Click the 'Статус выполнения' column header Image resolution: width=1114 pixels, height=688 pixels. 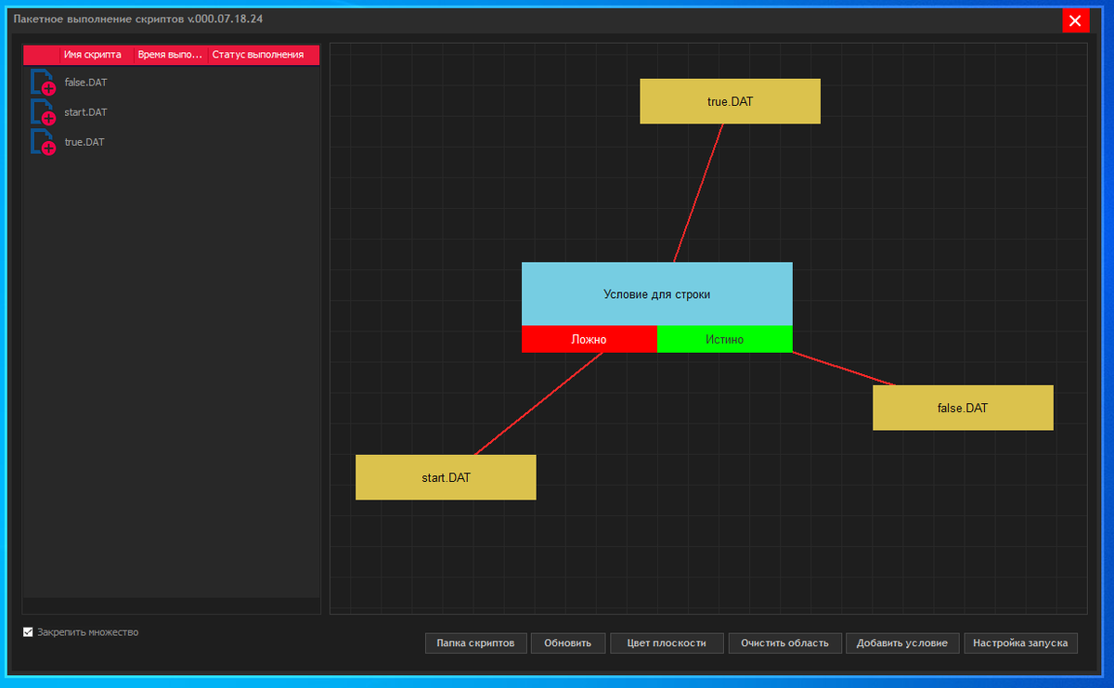coord(264,55)
